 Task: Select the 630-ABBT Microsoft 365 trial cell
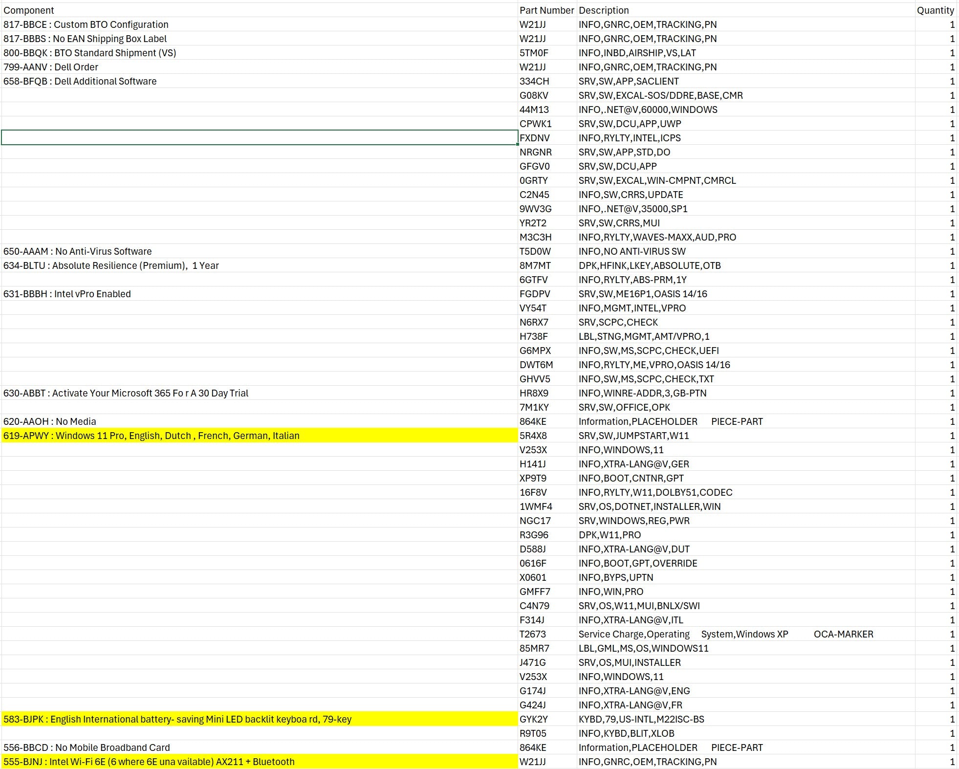[x=259, y=393]
